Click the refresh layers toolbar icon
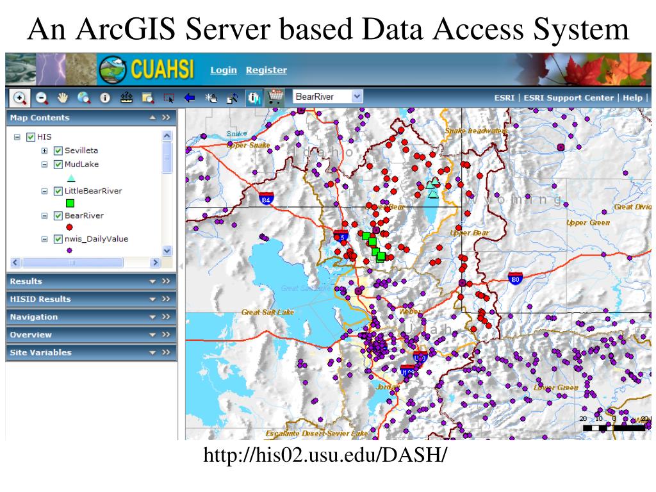 [232, 98]
